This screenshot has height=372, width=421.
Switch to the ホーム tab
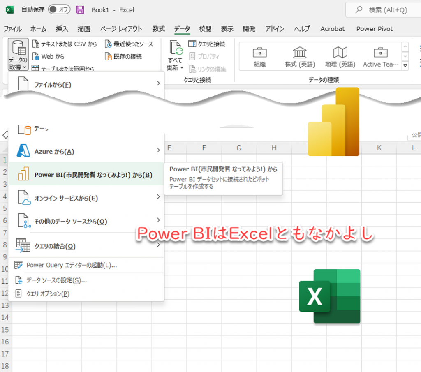(x=38, y=29)
